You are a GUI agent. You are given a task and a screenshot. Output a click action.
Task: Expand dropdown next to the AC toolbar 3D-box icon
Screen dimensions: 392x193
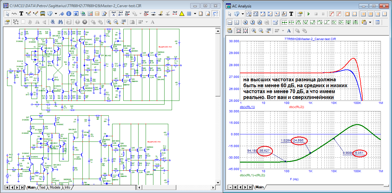coord(243,14)
